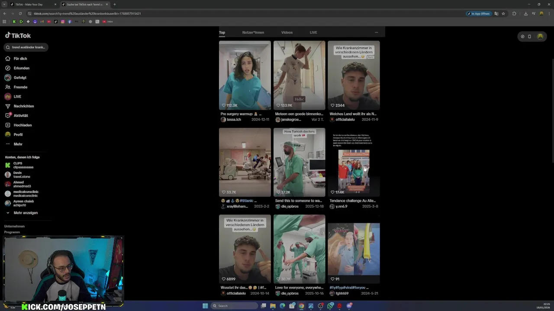Open the #titanic video thumbnail

coord(245,162)
